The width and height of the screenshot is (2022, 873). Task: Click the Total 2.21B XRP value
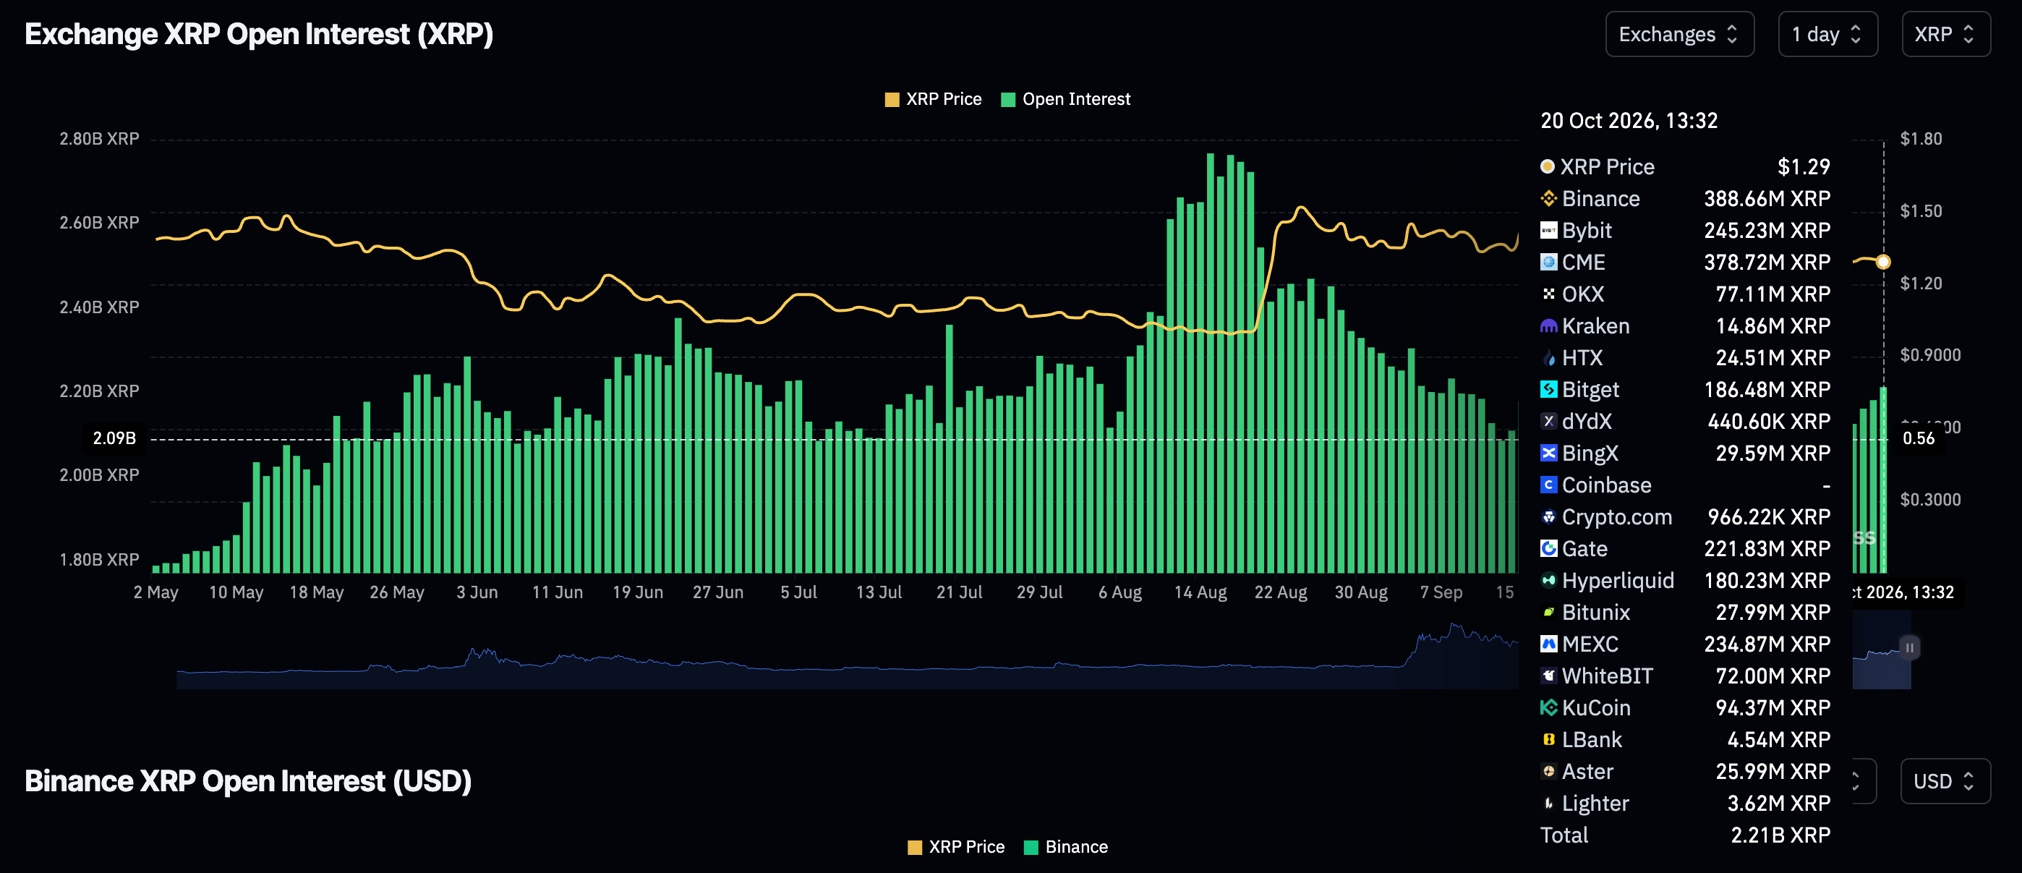(1780, 835)
